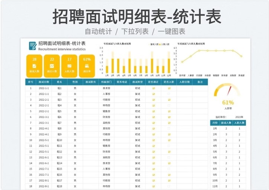The width and height of the screenshot is (269, 190).
Task: Select the 'Recruitment interview statistics' subtitle
Action: click(x=62, y=49)
